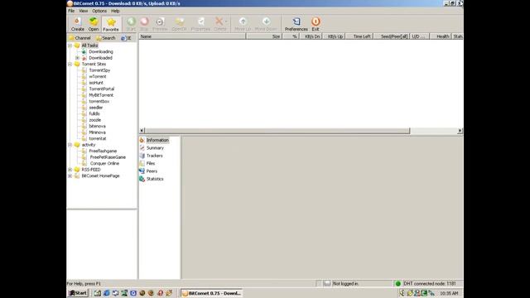Show the Trackers detail pane
The height and width of the screenshot is (298, 530).
click(155, 156)
